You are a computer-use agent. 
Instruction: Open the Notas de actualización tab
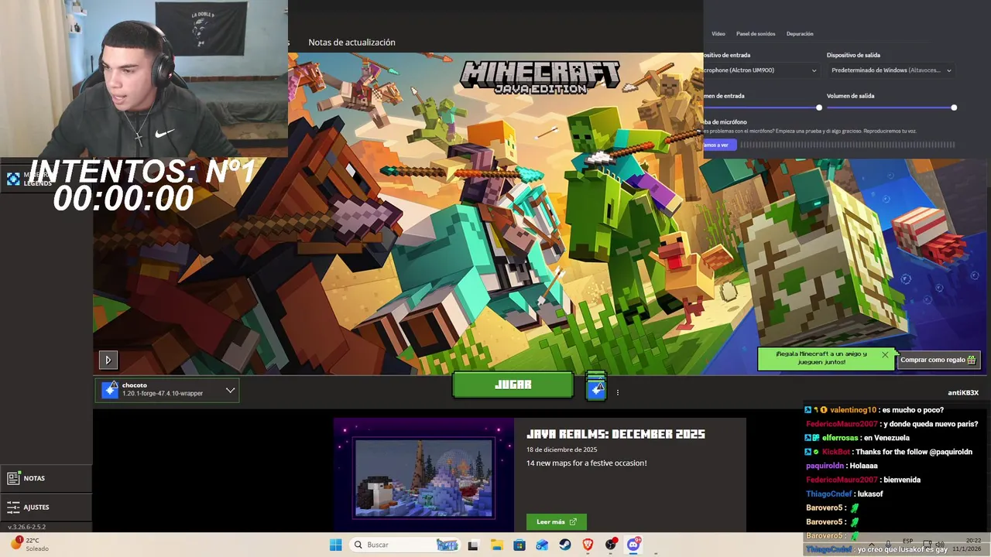(x=351, y=43)
